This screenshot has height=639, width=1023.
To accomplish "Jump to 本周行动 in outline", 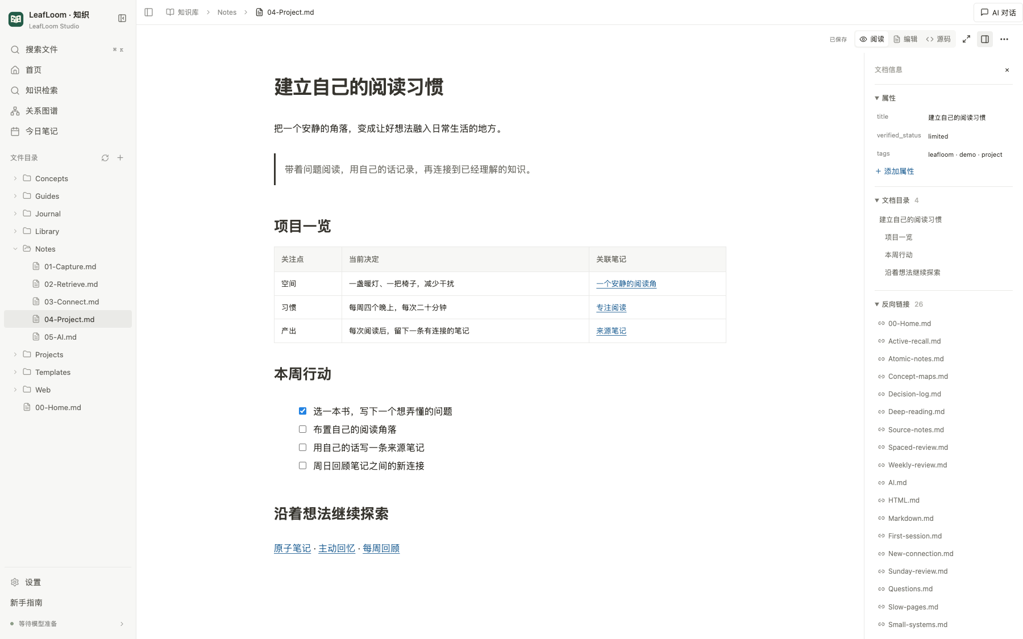I will [x=899, y=255].
